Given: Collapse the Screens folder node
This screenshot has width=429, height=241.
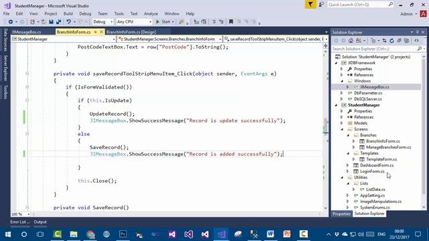Looking at the screenshot, I should [342, 129].
